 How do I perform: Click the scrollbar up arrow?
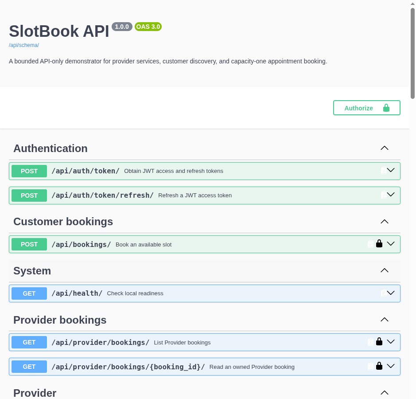(x=412, y=4)
